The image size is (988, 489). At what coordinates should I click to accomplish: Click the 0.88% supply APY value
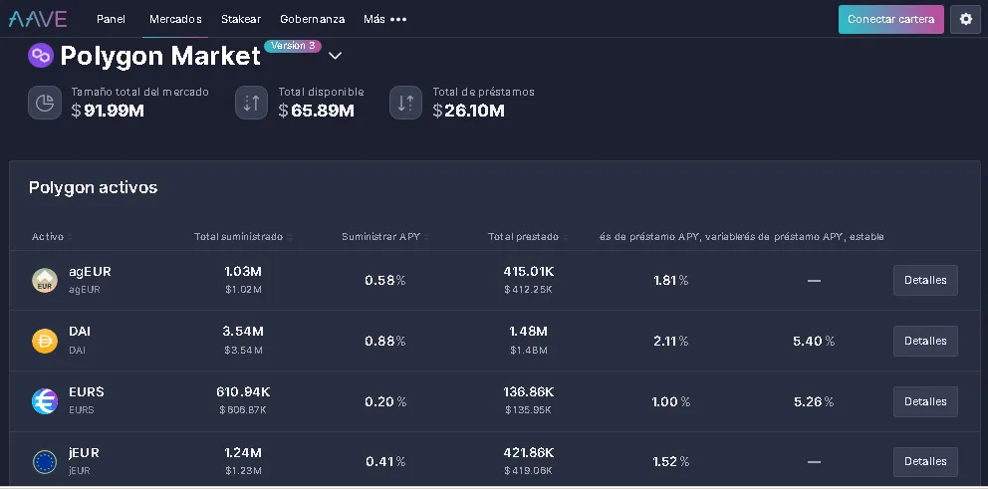click(385, 341)
